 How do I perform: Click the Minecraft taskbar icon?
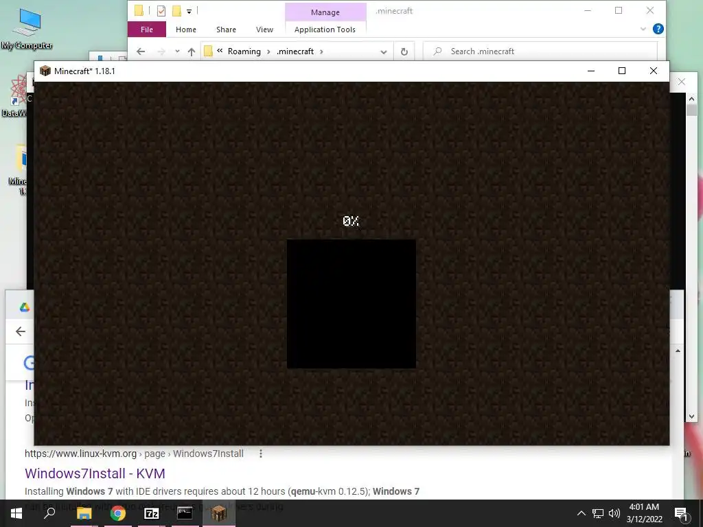click(x=219, y=513)
